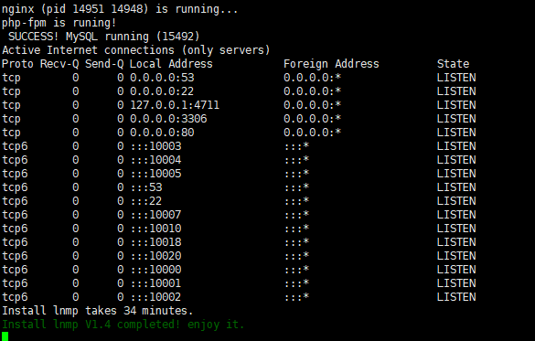Click the tcp6 local address :::53
Viewport: 535px width, 341px height.
146,186
